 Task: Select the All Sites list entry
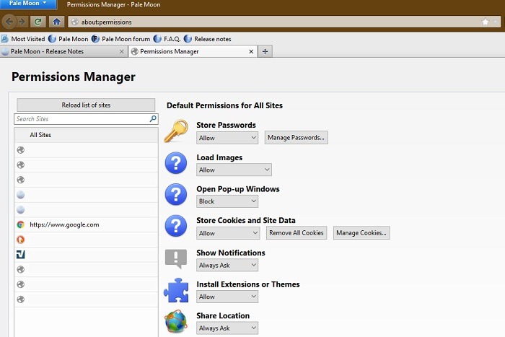click(86, 135)
